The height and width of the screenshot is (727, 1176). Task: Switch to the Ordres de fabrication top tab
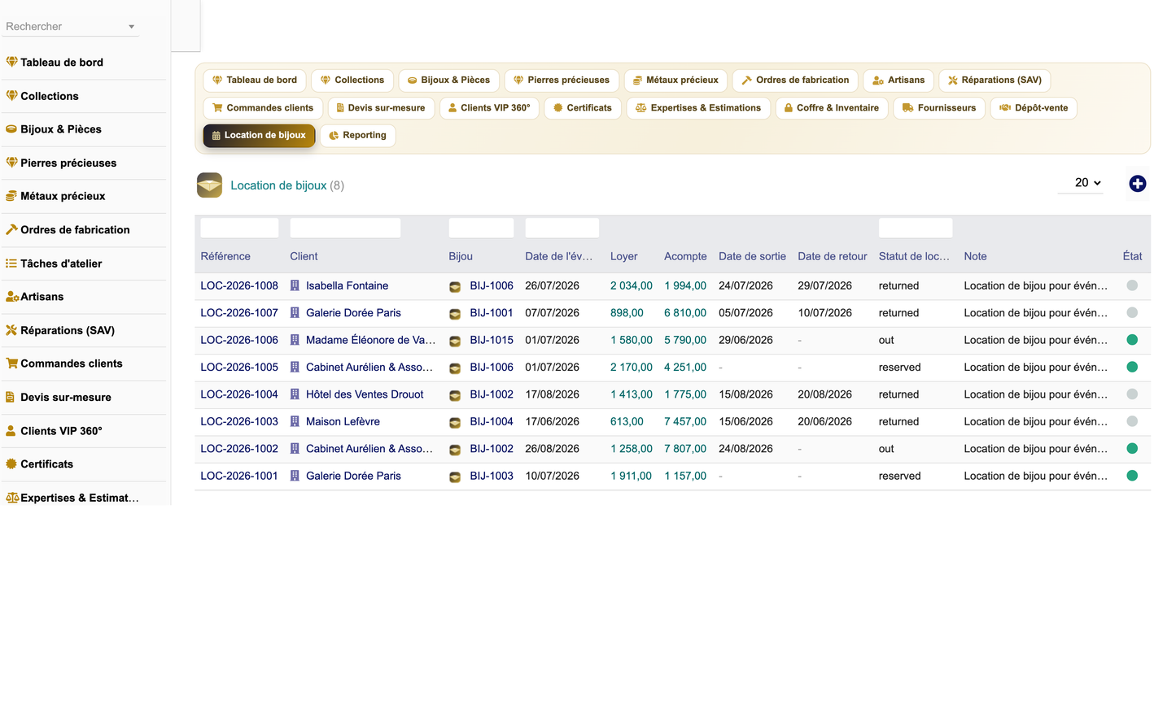795,81
